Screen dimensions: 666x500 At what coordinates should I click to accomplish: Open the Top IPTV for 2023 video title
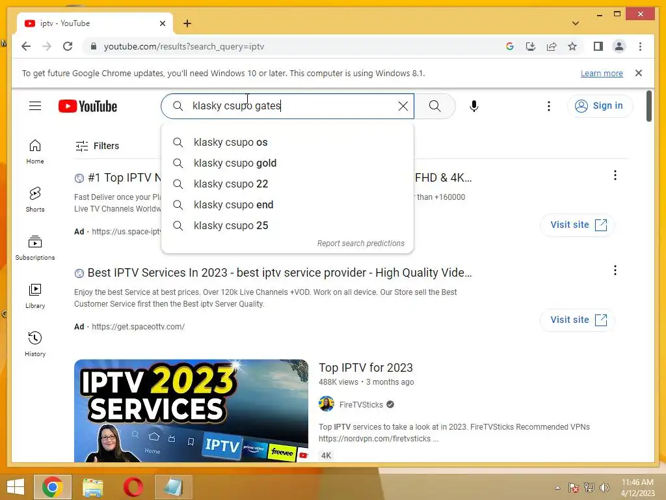pyautogui.click(x=366, y=367)
